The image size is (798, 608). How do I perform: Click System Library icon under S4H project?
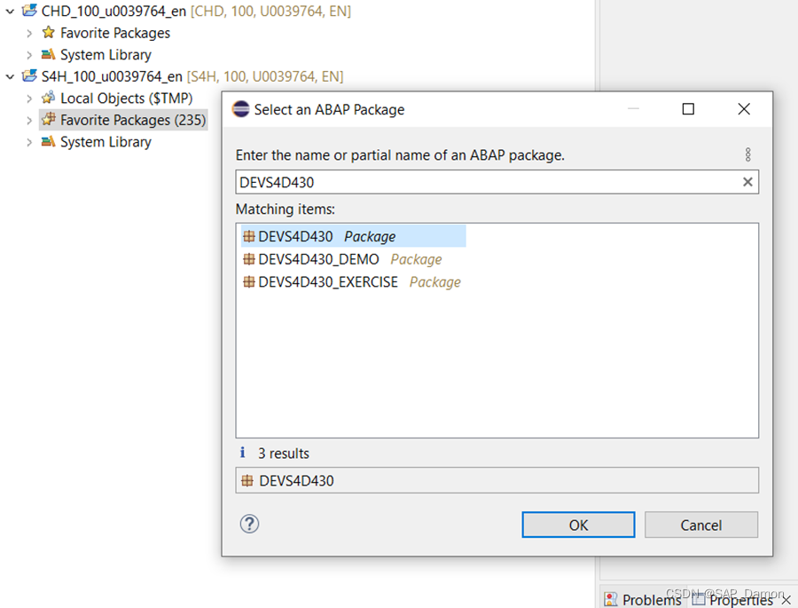click(x=49, y=141)
